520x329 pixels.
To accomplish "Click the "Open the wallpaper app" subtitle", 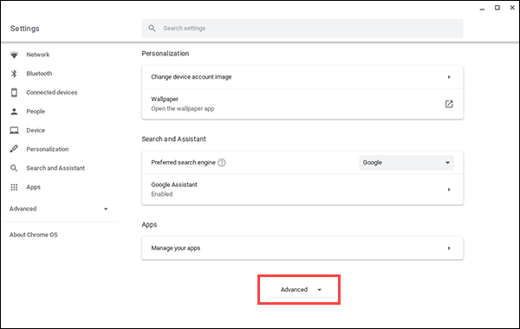I will (183, 109).
